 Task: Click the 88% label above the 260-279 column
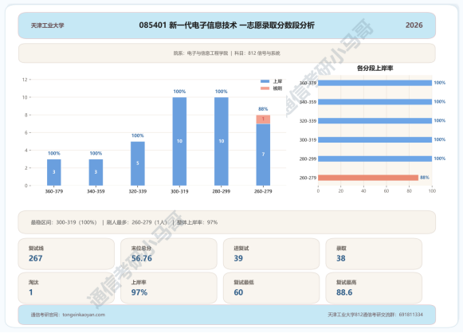(x=263, y=109)
